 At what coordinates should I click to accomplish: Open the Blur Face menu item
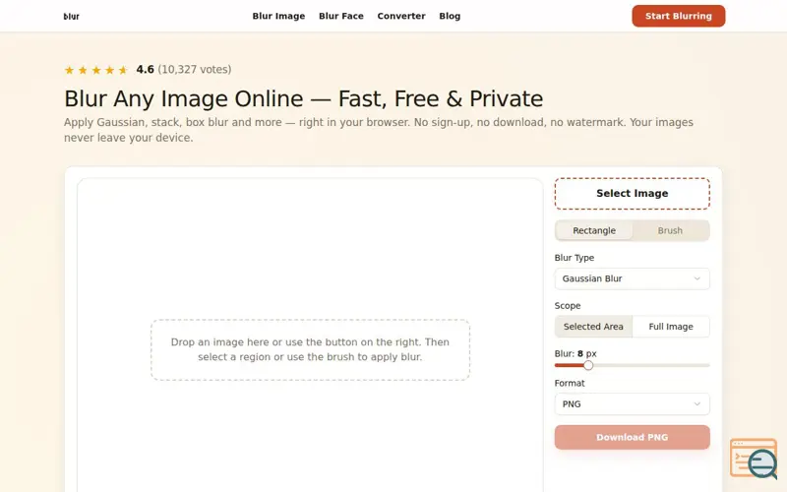click(x=341, y=16)
